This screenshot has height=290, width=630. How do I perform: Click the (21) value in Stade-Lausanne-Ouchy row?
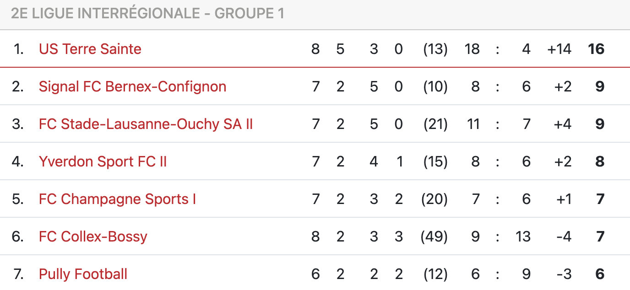pos(435,124)
